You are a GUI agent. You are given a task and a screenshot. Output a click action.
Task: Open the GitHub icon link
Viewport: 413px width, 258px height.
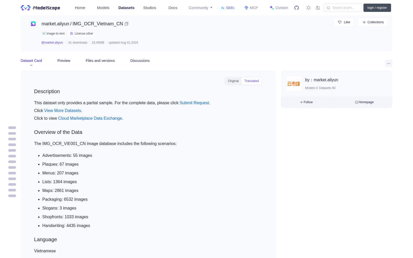(x=297, y=8)
